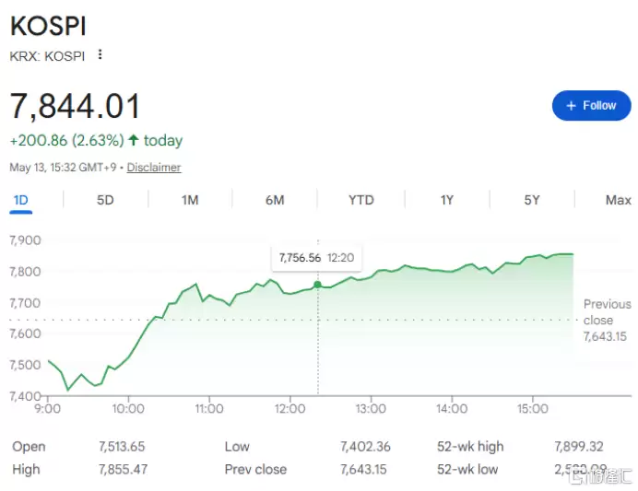Show the YTD chart view

point(360,201)
